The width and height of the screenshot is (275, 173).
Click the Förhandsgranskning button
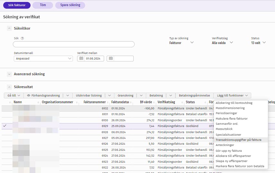43,96
